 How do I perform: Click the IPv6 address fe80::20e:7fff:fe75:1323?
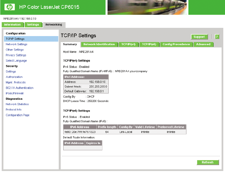click(80, 132)
